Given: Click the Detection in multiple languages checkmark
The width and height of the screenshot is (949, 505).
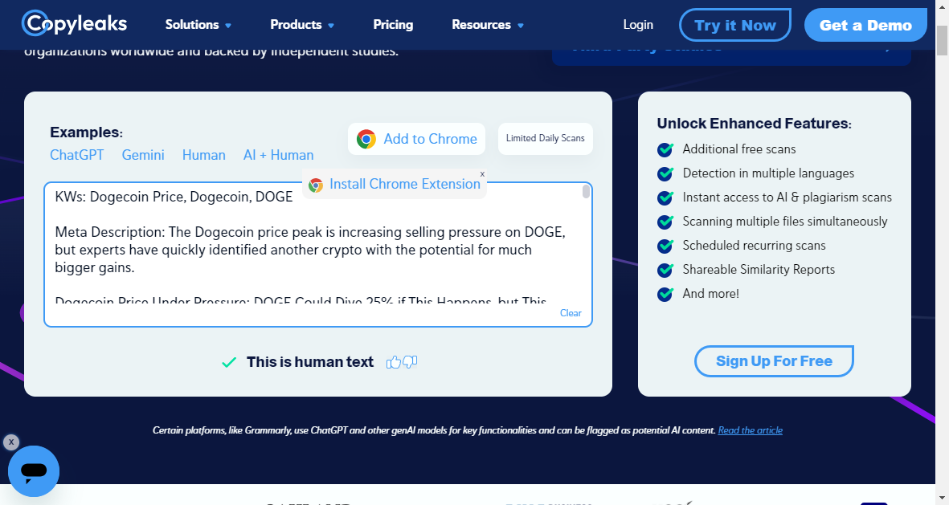Looking at the screenshot, I should tap(666, 173).
